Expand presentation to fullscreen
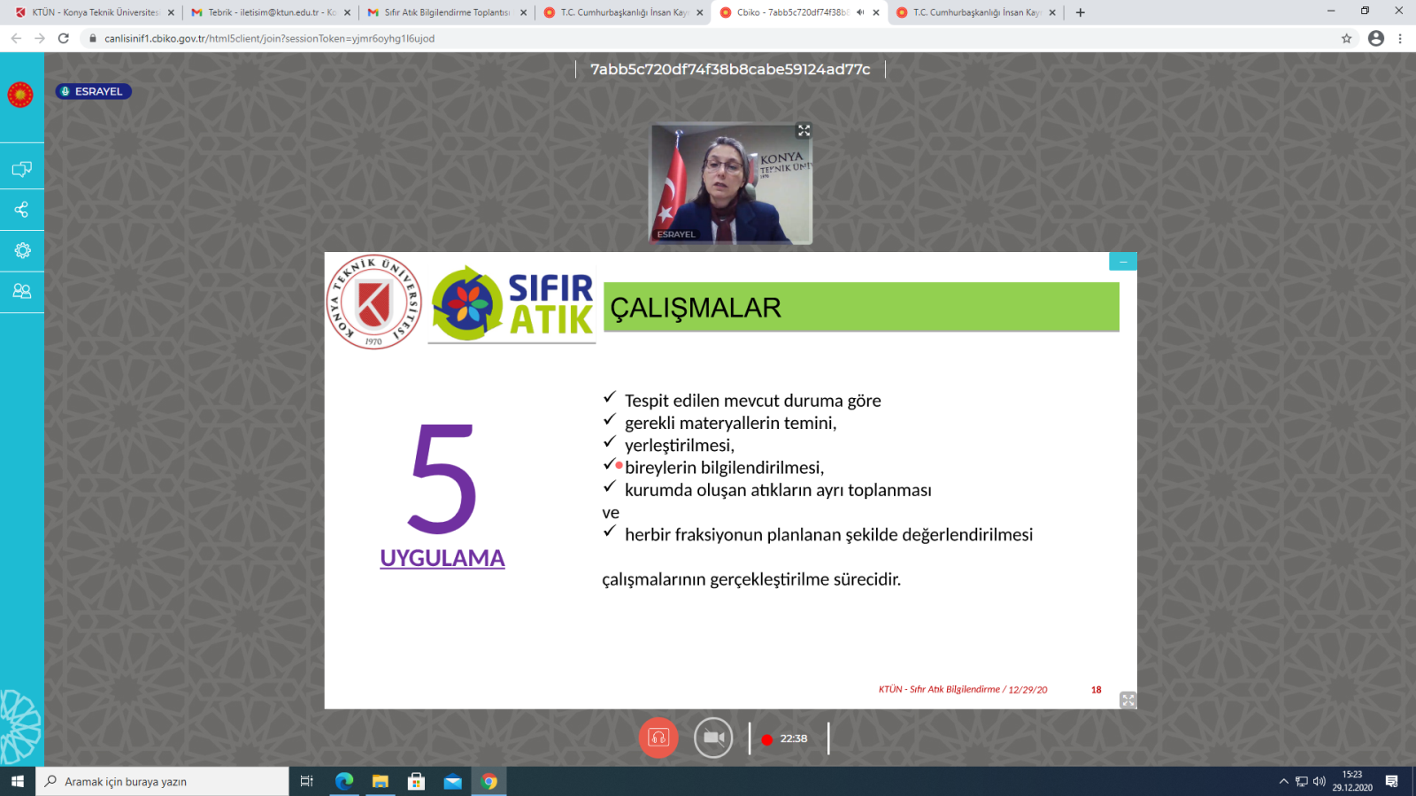The height and width of the screenshot is (796, 1416). (x=1127, y=700)
